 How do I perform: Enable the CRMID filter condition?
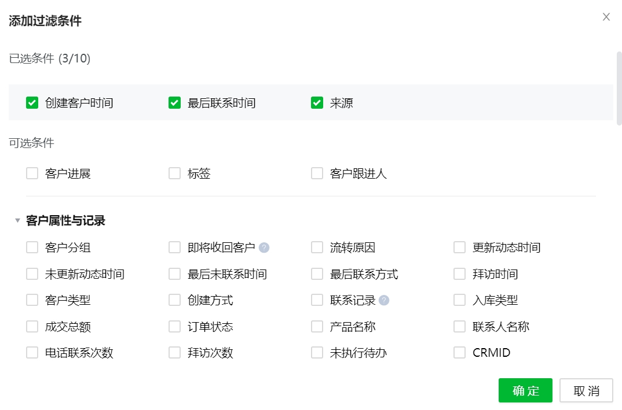click(458, 352)
